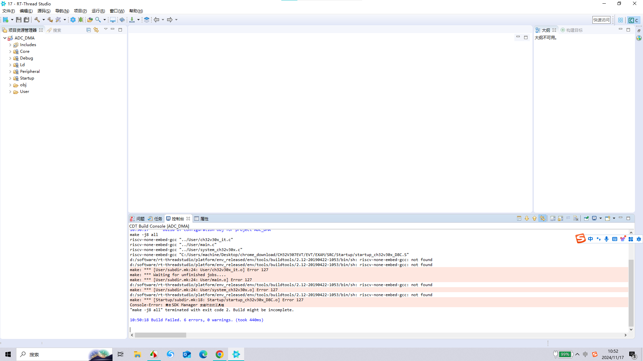Open build configuration wrench-screwdriver icon

58,20
